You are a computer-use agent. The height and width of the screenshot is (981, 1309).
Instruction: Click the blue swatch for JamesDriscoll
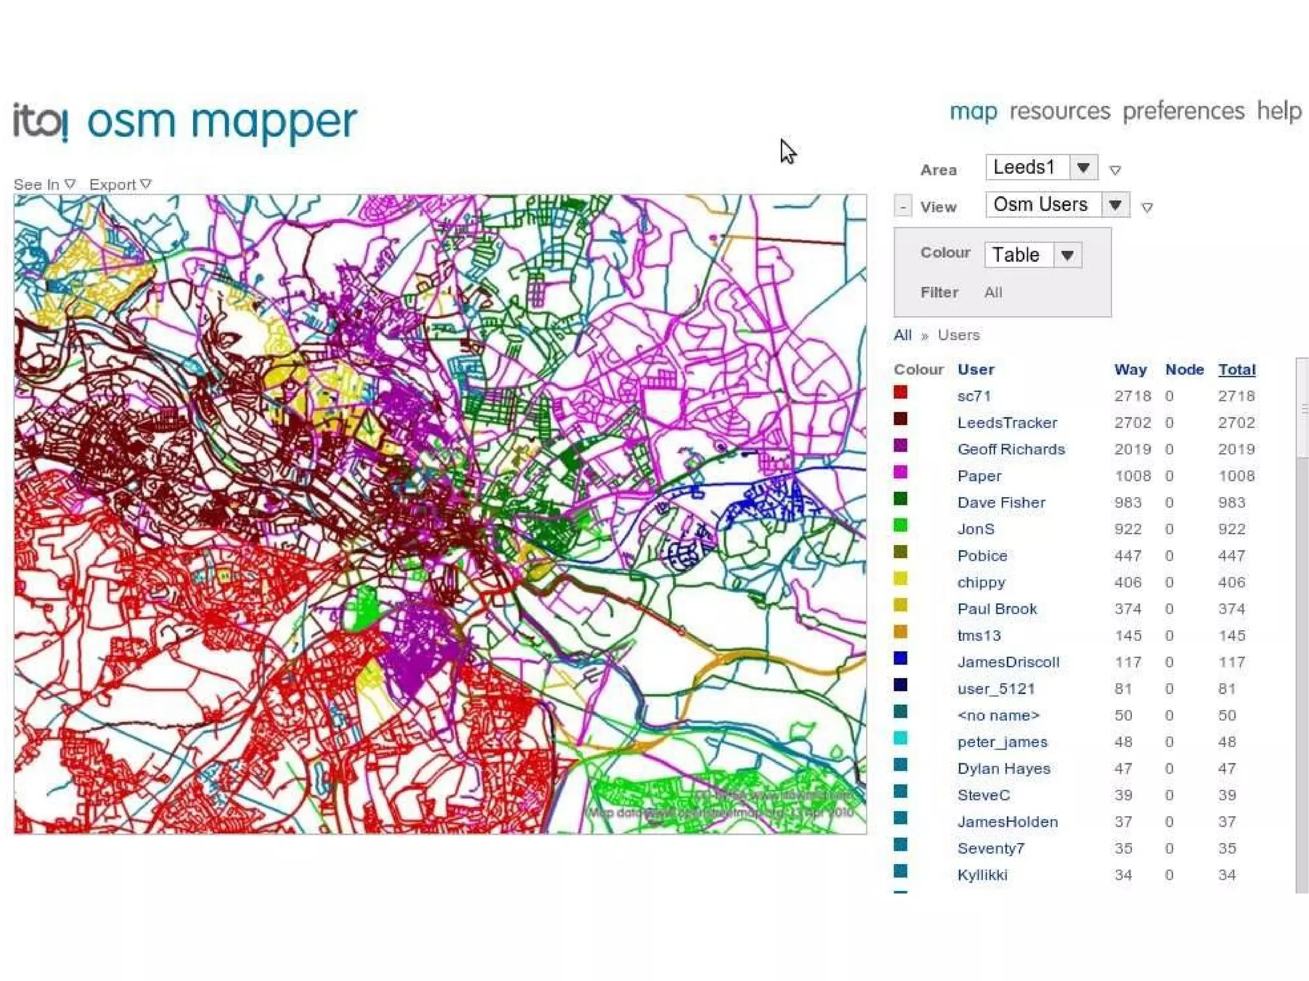(x=901, y=659)
